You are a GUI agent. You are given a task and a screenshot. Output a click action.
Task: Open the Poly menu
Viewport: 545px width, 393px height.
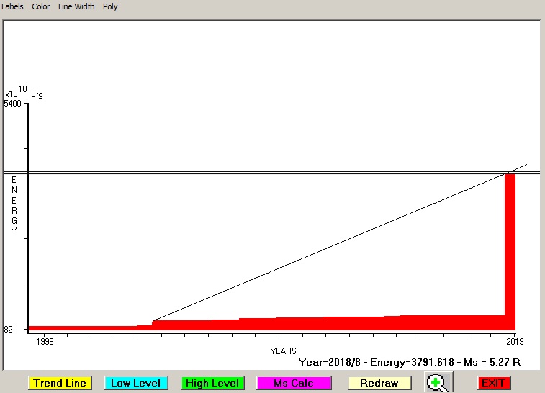[110, 6]
